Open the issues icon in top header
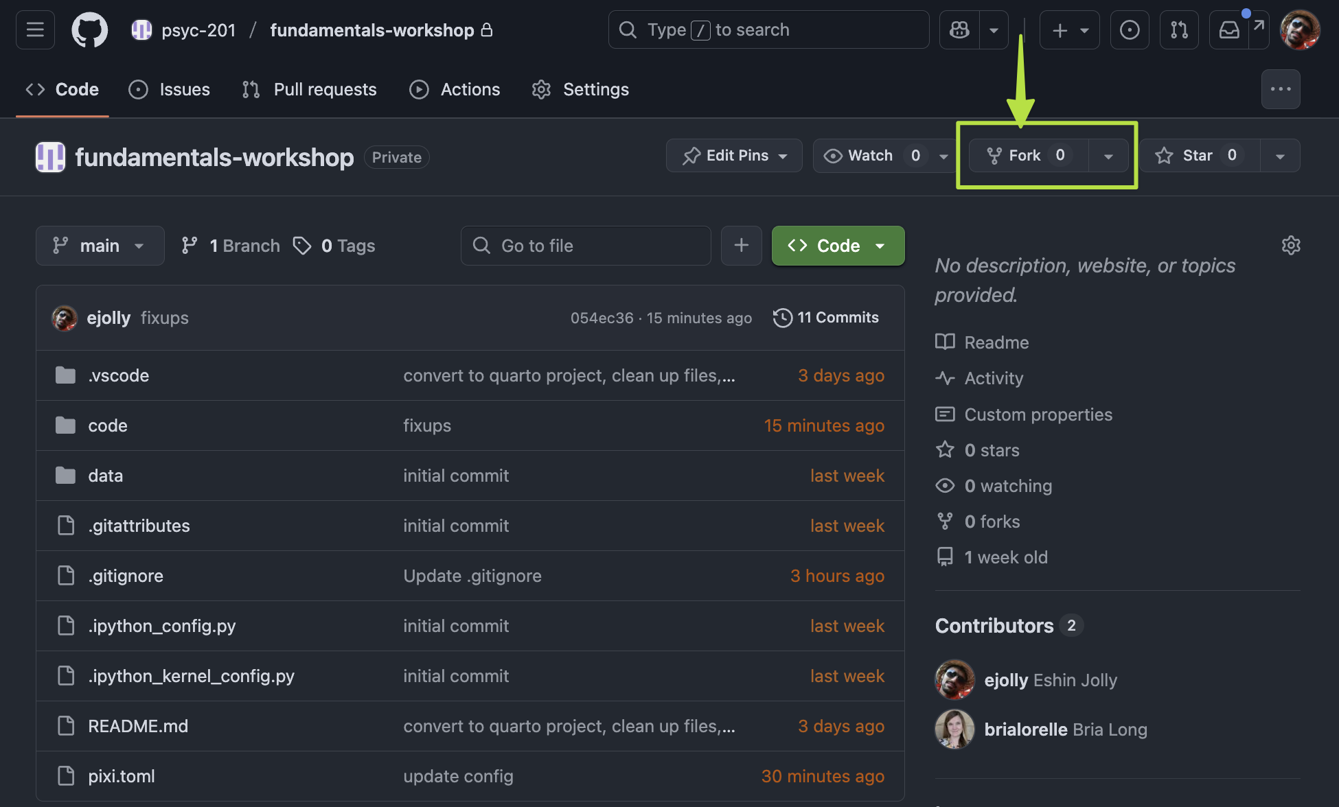This screenshot has width=1339, height=807. point(1129,30)
